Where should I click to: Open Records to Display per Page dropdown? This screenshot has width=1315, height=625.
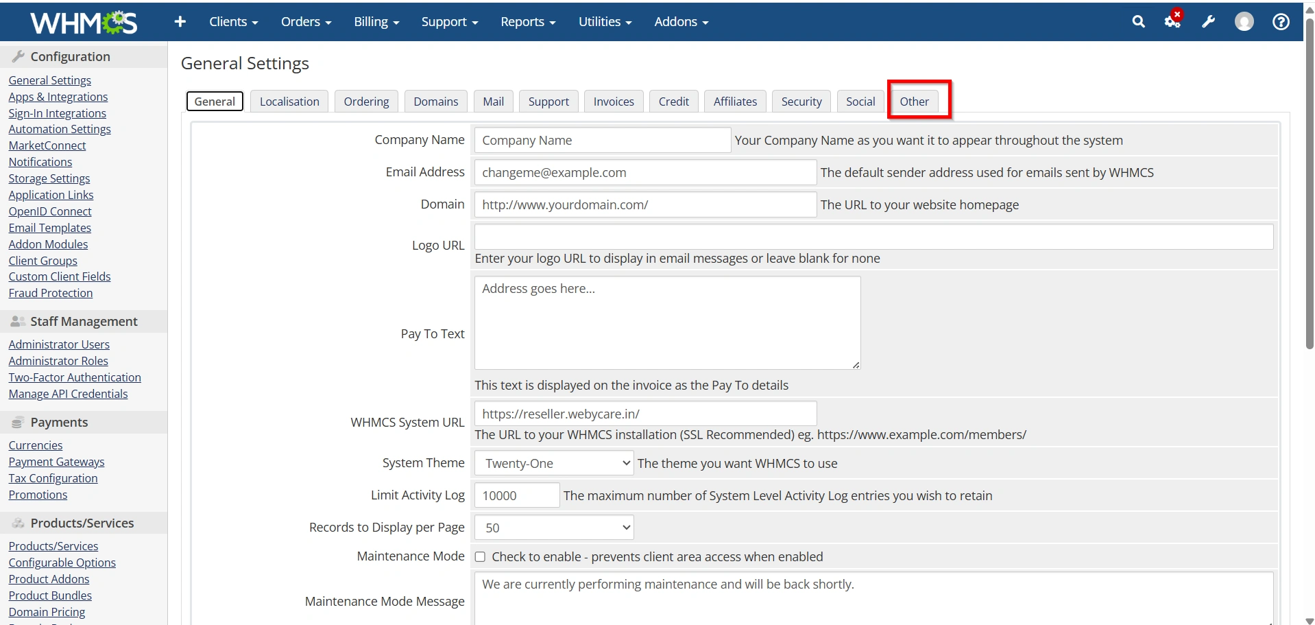click(554, 528)
